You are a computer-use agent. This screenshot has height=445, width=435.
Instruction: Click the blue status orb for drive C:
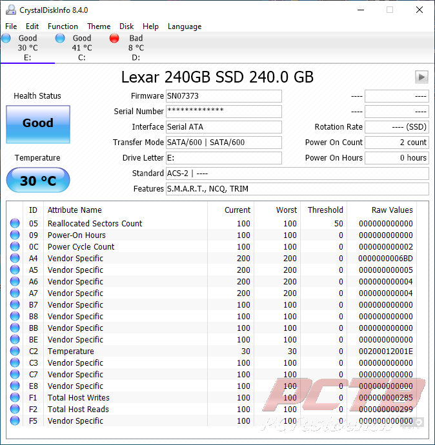coord(60,38)
